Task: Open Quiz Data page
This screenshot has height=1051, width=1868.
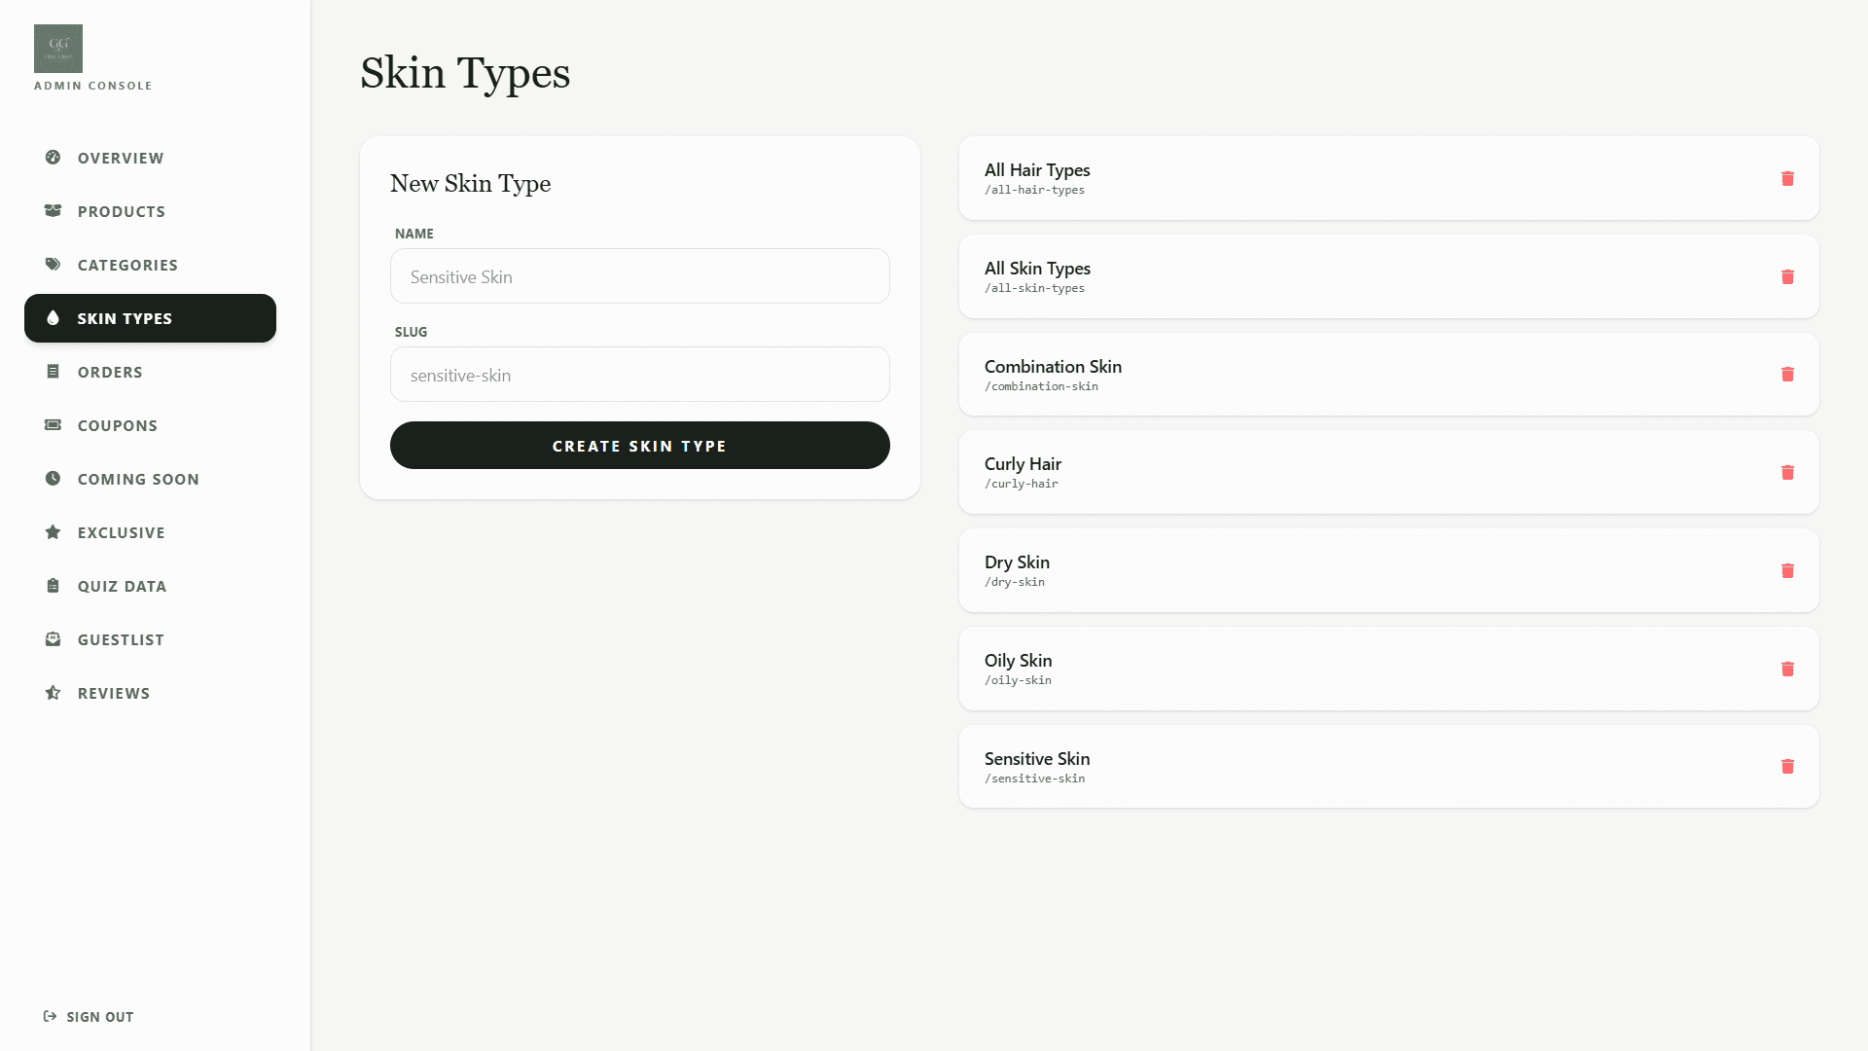Action: [x=150, y=586]
